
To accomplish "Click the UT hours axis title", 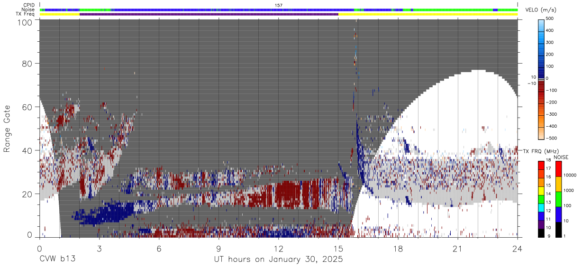I will click(278, 260).
